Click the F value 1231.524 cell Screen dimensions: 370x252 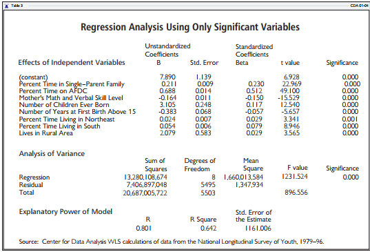coord(295,177)
